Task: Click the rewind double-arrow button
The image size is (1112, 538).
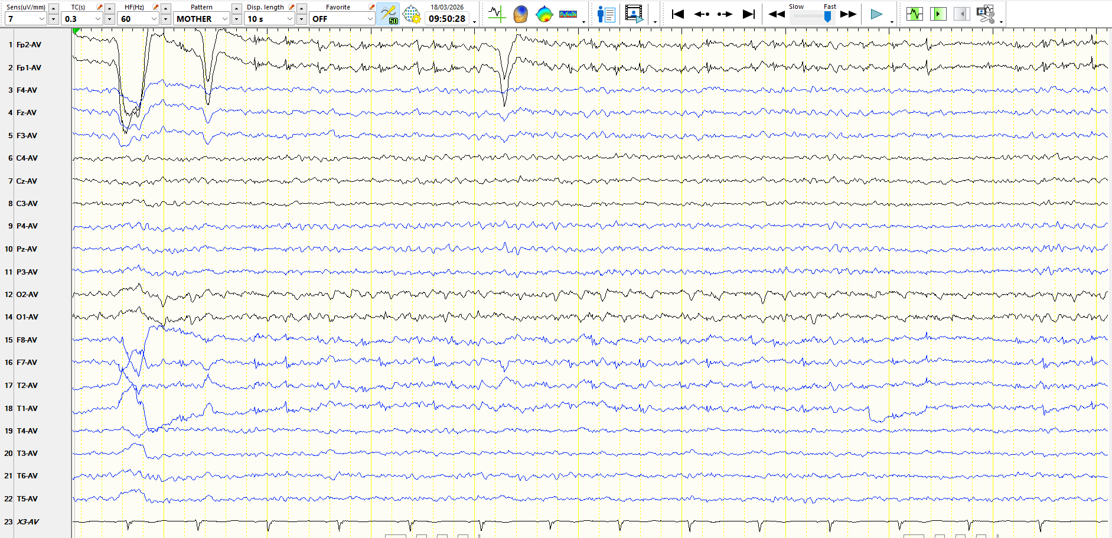Action: pyautogui.click(x=777, y=14)
